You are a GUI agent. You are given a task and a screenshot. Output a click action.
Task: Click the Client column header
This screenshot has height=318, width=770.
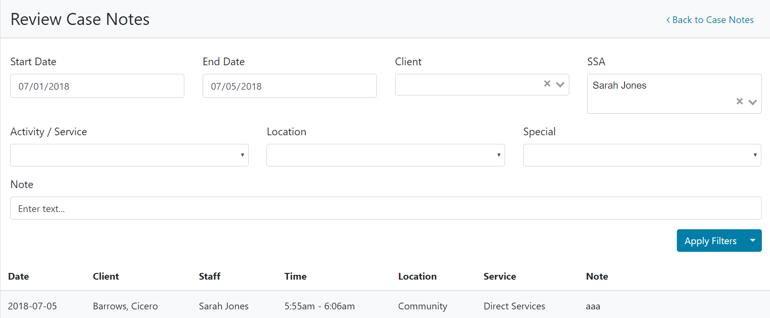point(106,276)
